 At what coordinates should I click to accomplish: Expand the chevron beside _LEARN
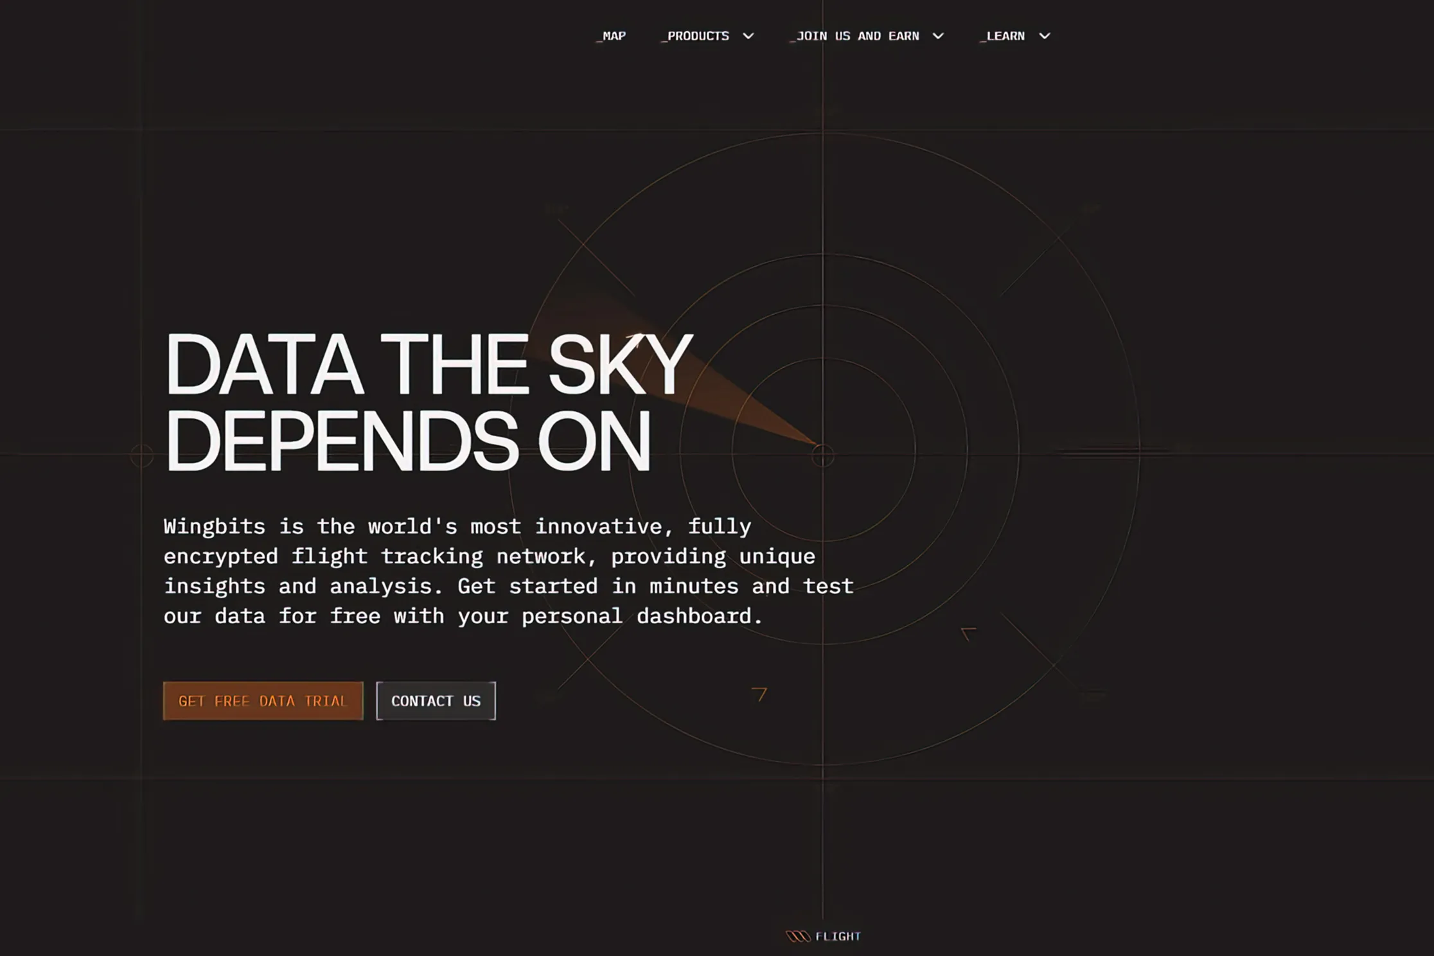(1045, 36)
